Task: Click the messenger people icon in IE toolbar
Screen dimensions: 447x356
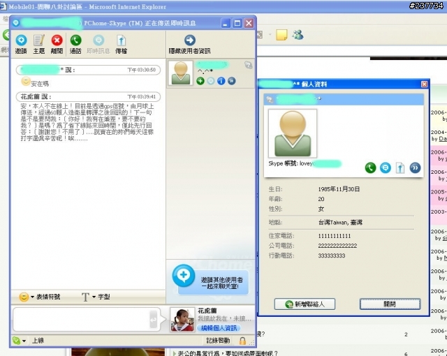Action: pyautogui.click(x=298, y=35)
